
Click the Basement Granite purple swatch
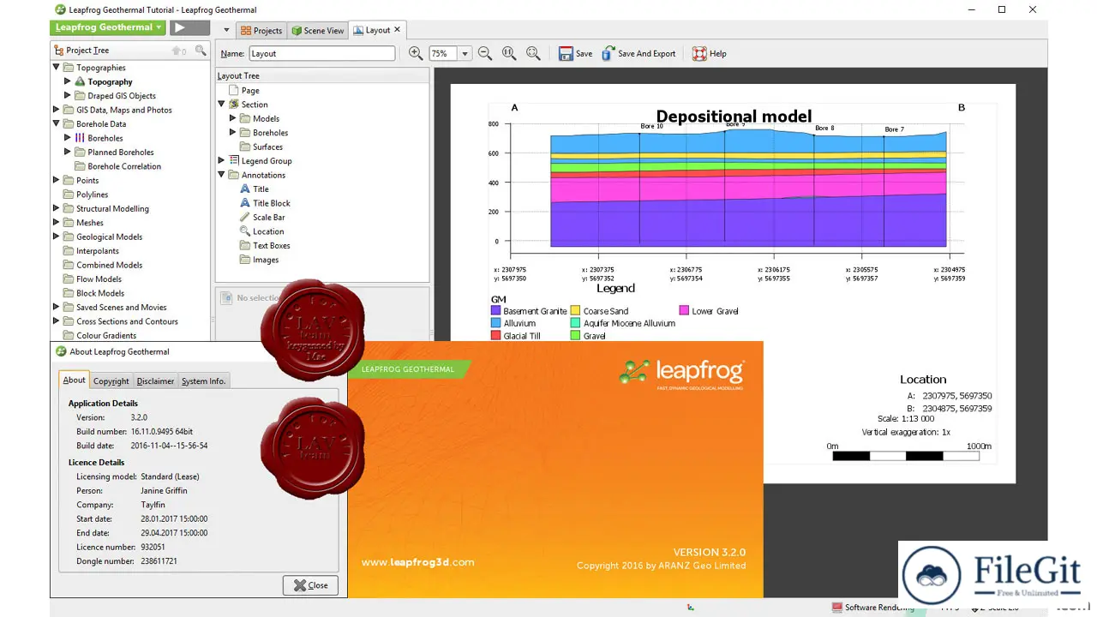pyautogui.click(x=495, y=311)
